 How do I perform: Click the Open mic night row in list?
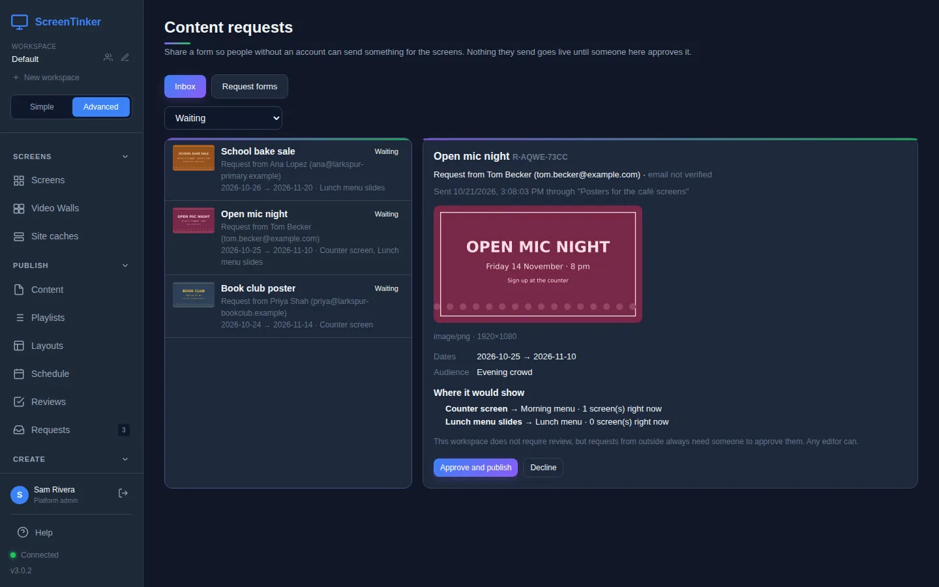[288, 238]
